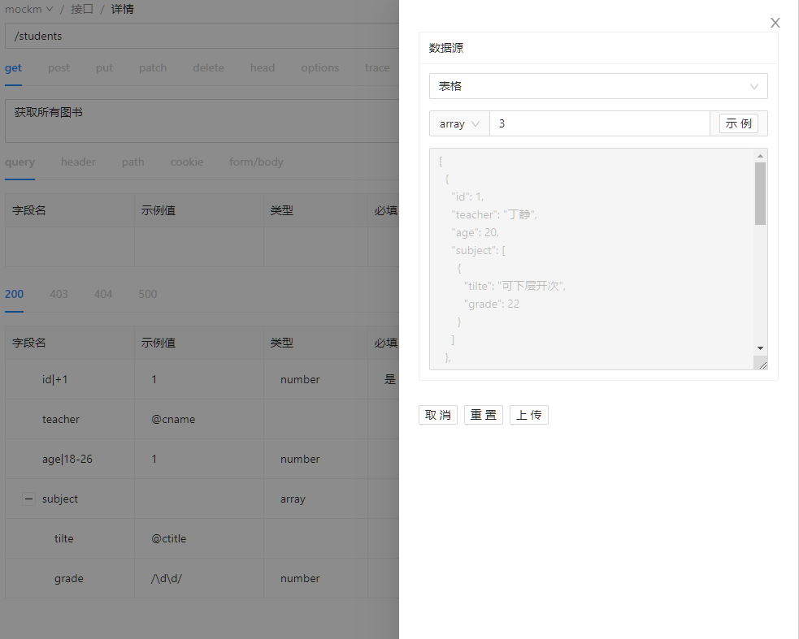Click the array count input field

(x=599, y=124)
